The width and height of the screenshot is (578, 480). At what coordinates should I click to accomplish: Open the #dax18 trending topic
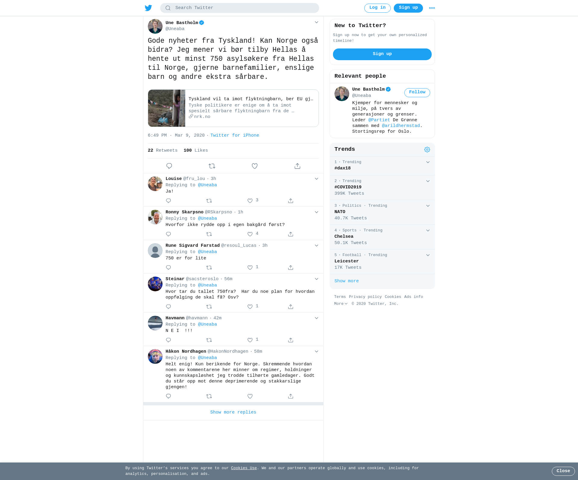[382, 166]
